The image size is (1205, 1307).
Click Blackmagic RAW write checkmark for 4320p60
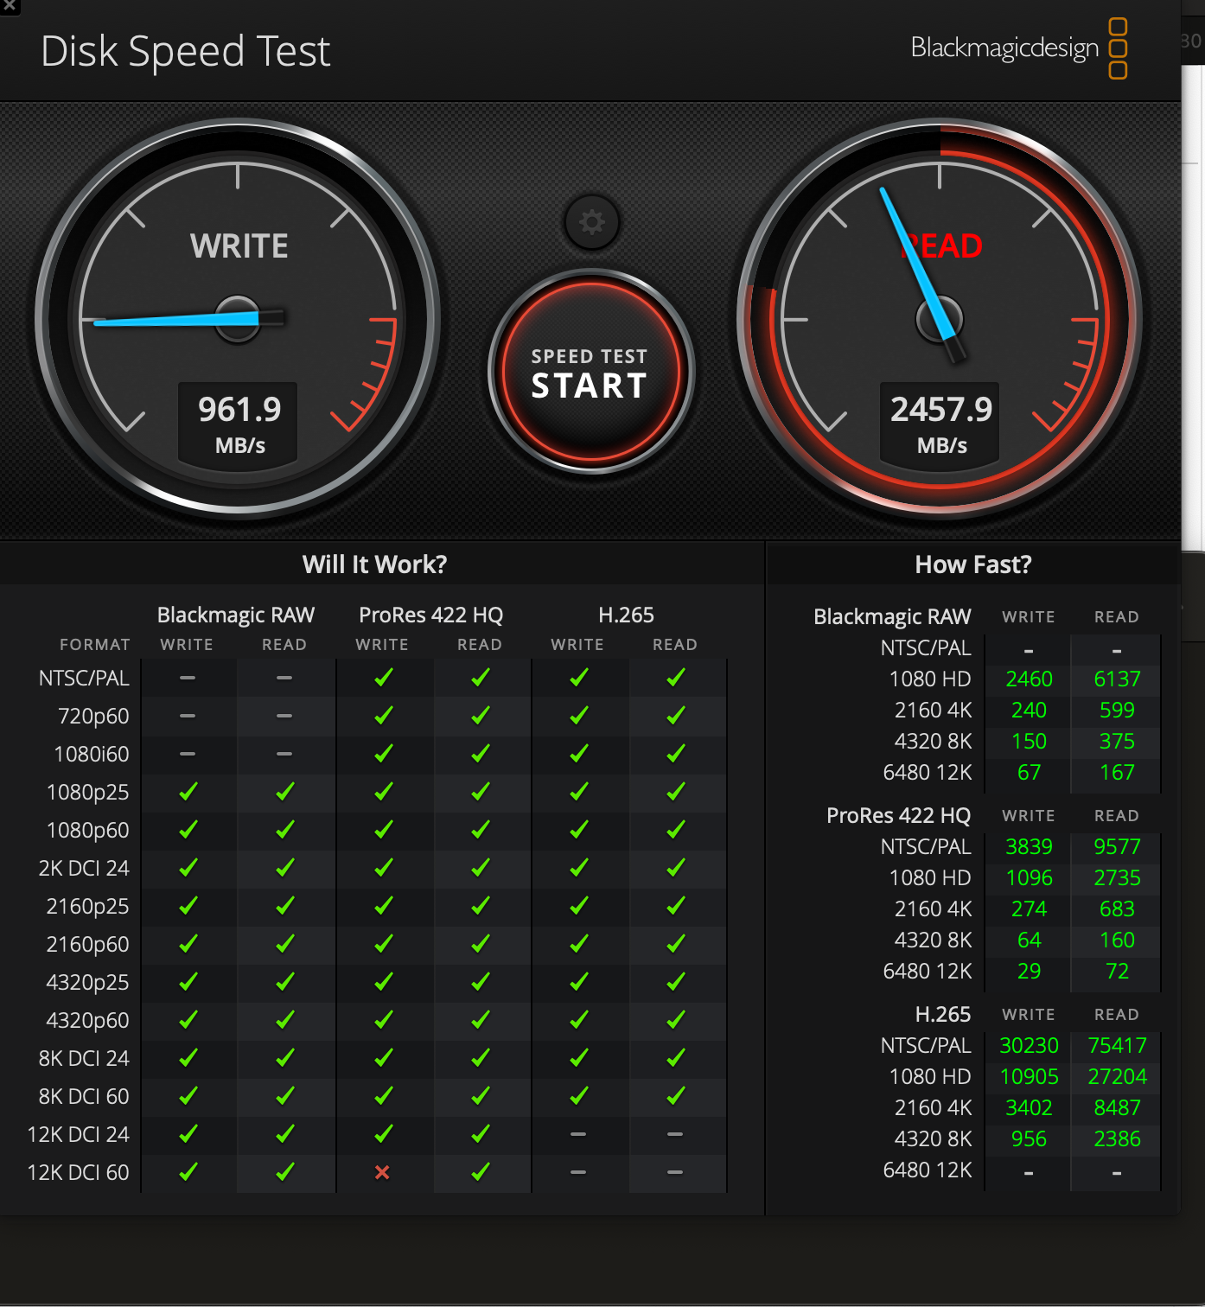[188, 1019]
